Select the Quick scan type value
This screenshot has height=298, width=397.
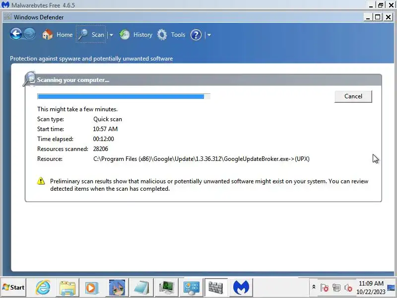pos(108,119)
